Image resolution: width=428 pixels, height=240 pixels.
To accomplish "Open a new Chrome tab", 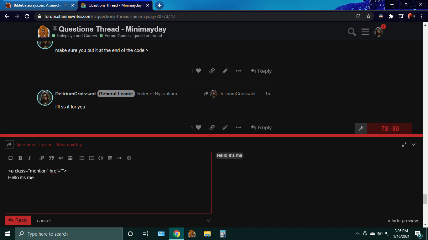I will (159, 5).
